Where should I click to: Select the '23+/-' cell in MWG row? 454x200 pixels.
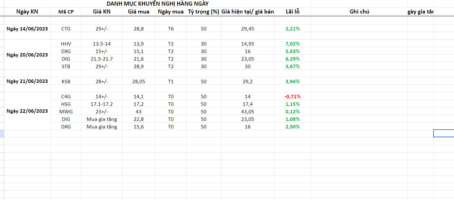(102, 111)
